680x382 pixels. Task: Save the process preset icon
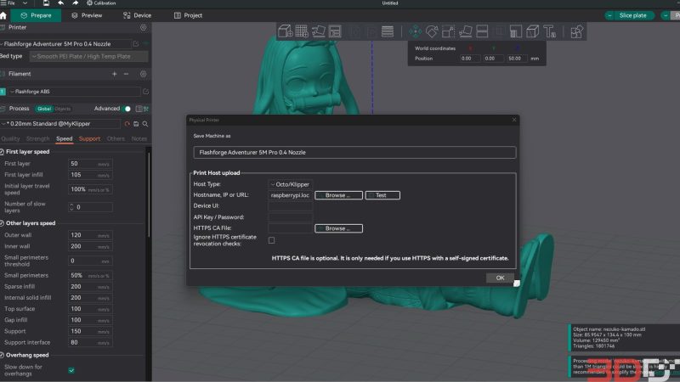(136, 124)
